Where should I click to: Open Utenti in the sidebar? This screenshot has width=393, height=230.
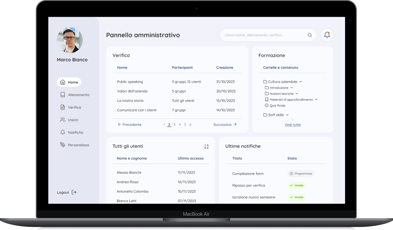click(x=69, y=120)
